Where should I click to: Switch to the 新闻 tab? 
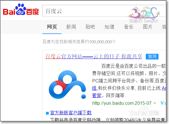pyautogui.click(x=71, y=27)
